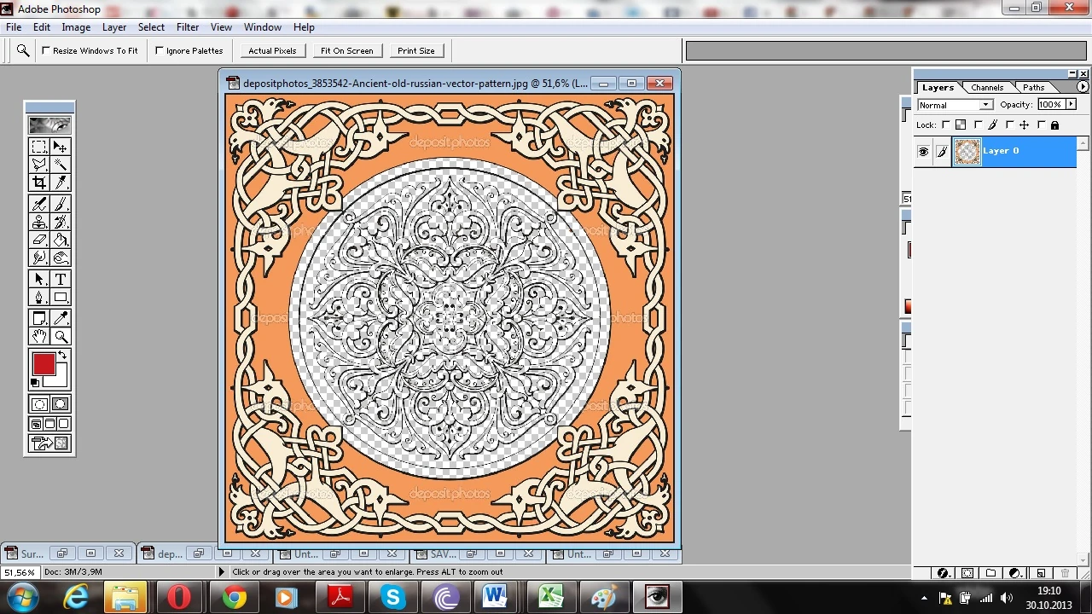1092x614 pixels.
Task: Open the Zoom tool preset picker
Action: pyautogui.click(x=23, y=50)
